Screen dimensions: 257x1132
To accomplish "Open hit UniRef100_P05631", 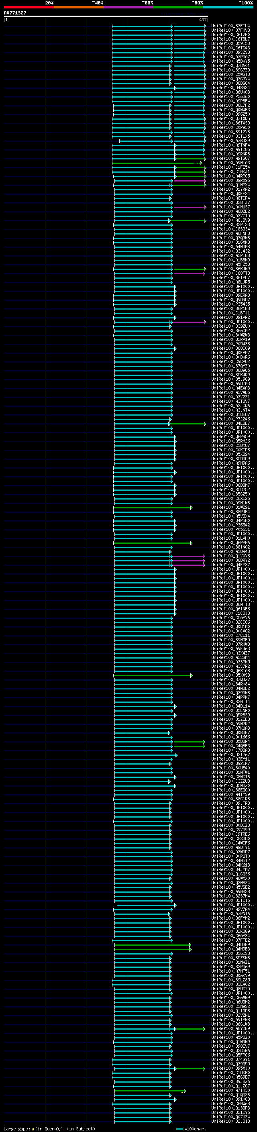I will tap(230, 530).
